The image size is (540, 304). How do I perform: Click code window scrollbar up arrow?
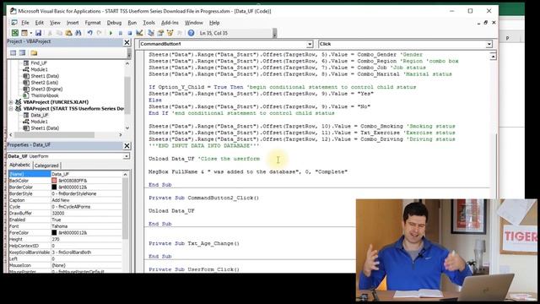point(493,57)
